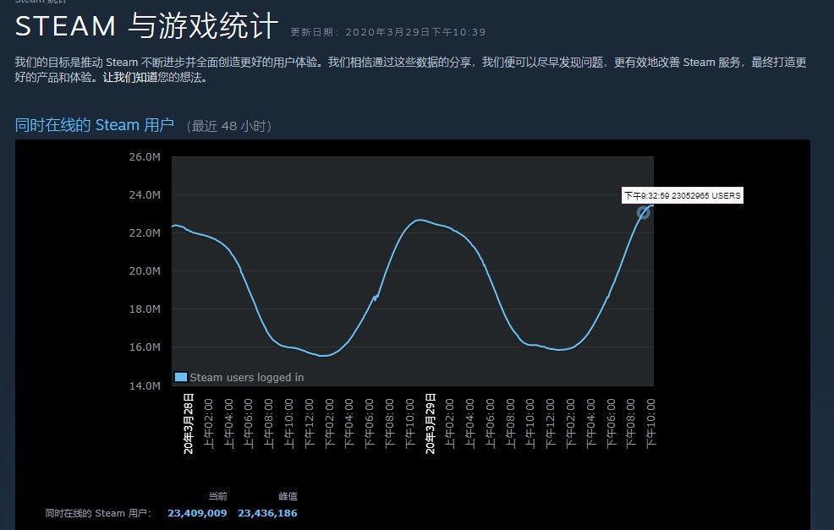Click the peak users value 23,436,186
Viewport: 834px width, 530px height.
[267, 513]
